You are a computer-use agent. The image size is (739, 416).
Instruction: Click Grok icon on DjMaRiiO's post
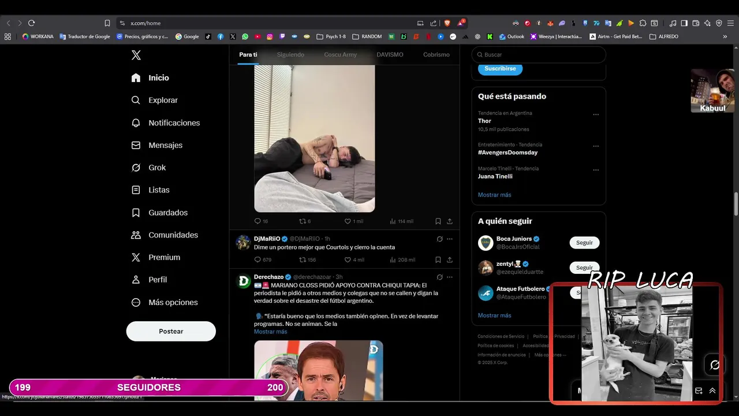tap(439, 239)
